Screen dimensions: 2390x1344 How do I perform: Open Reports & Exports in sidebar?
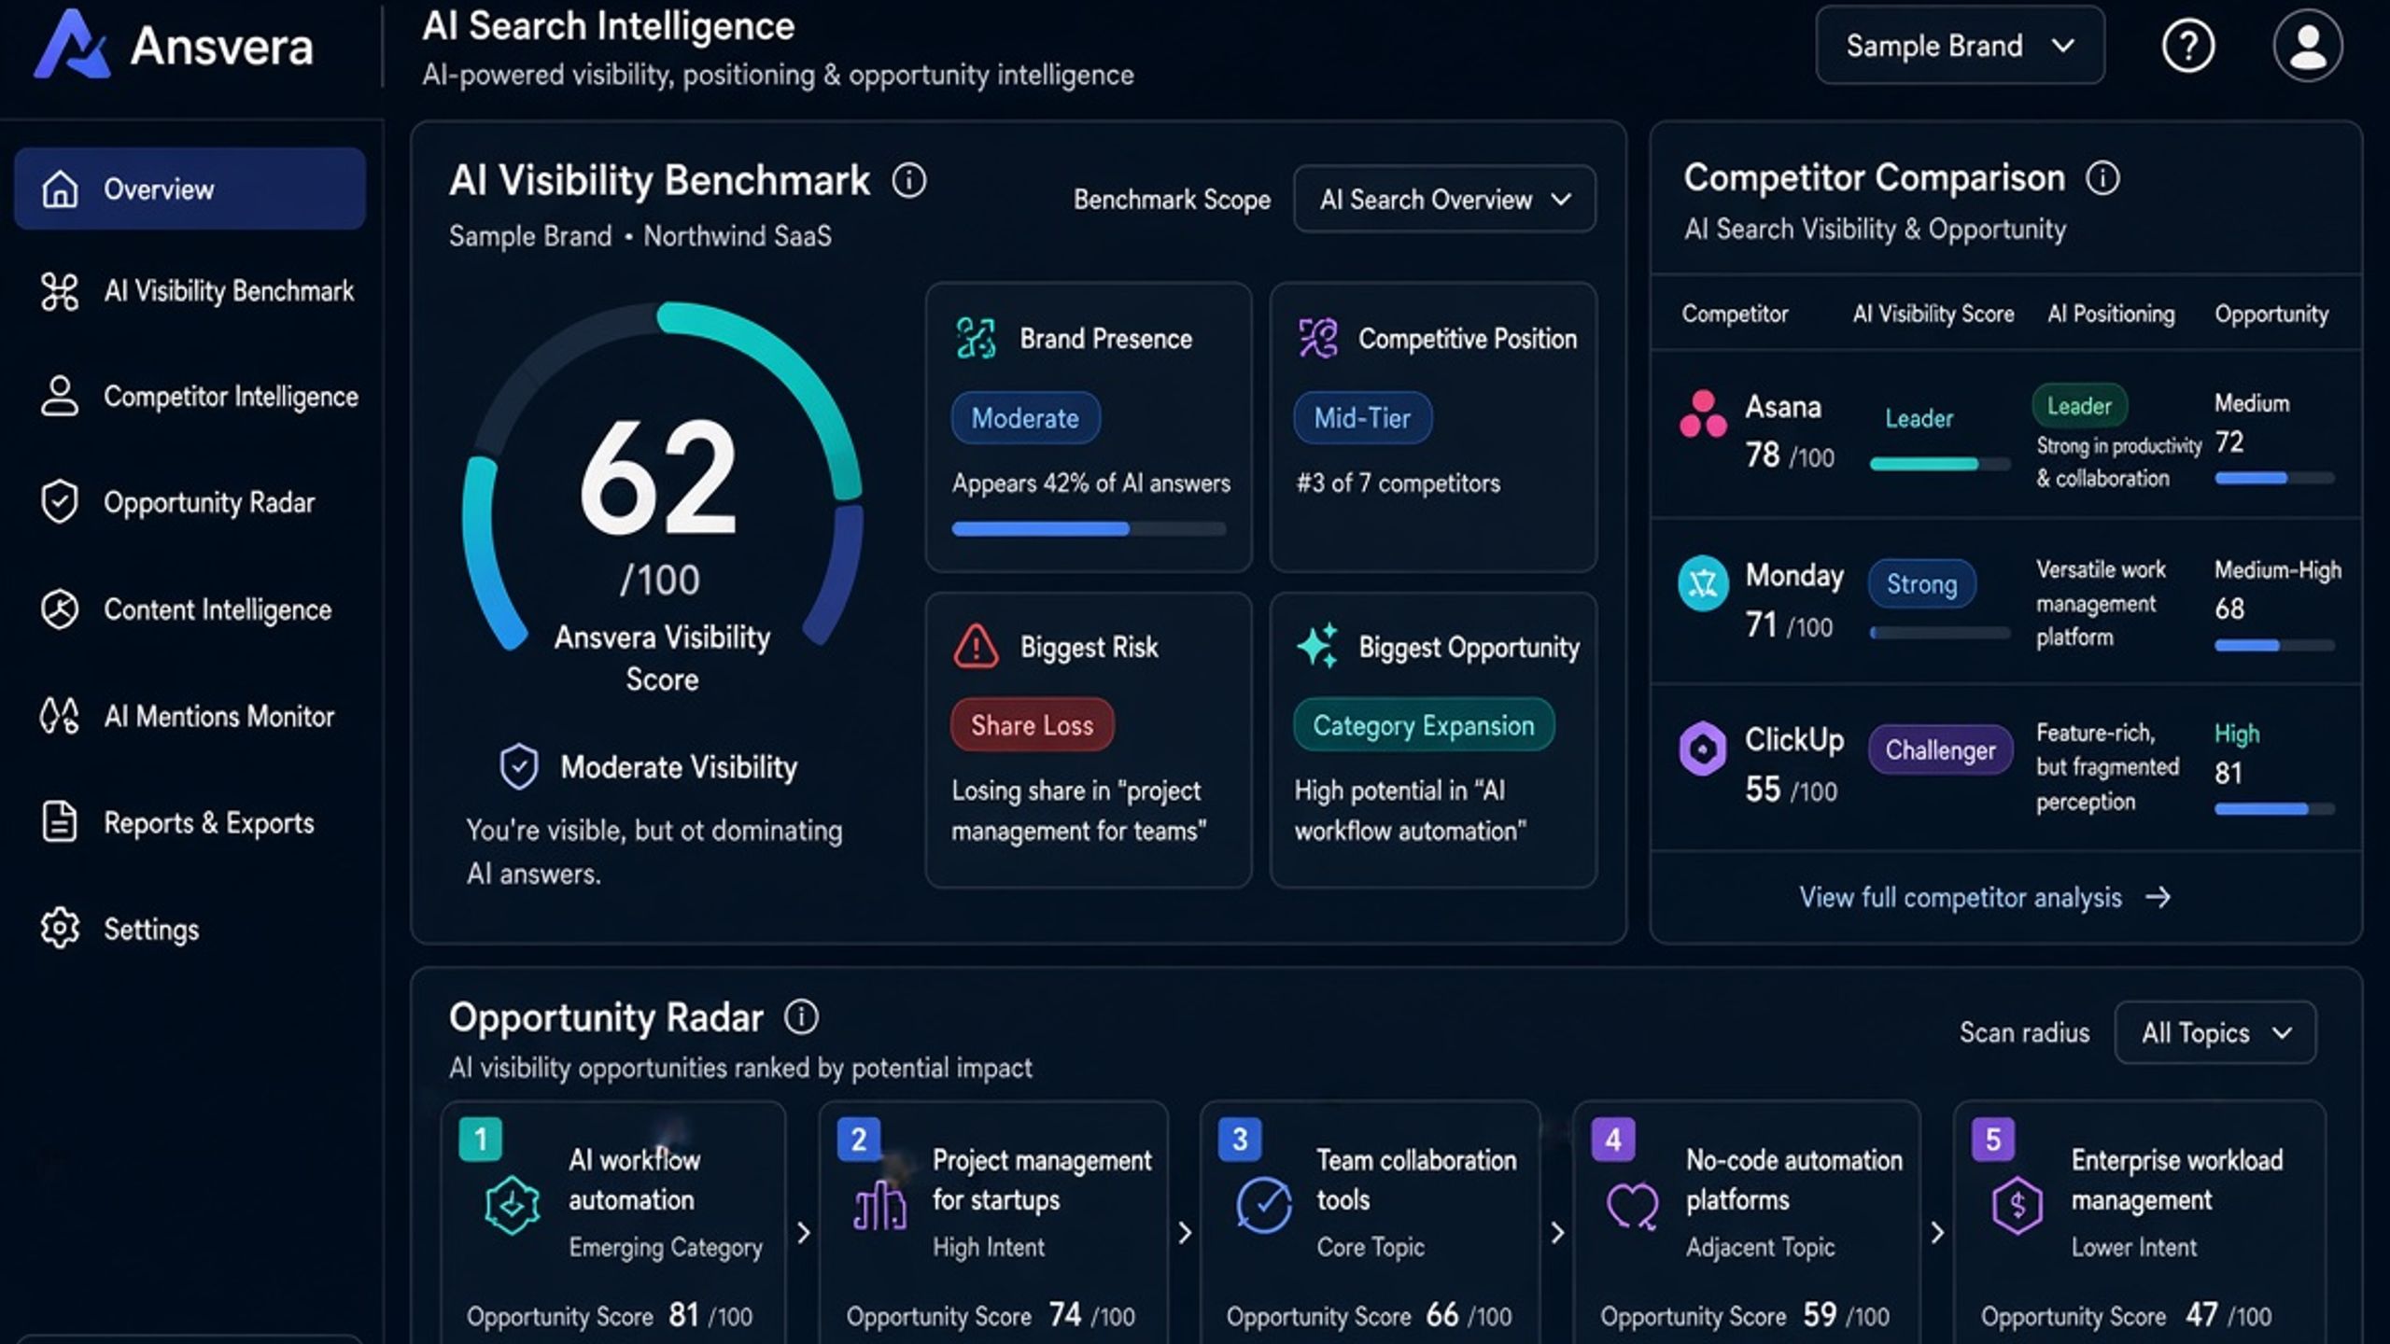(177, 822)
